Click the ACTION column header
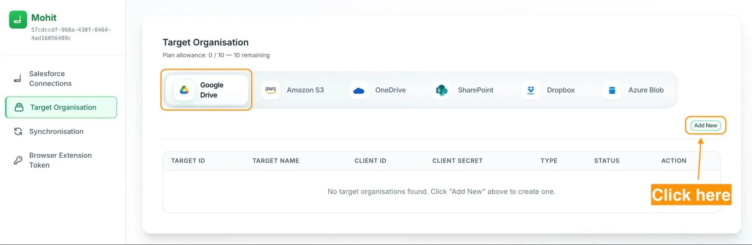 click(x=674, y=161)
